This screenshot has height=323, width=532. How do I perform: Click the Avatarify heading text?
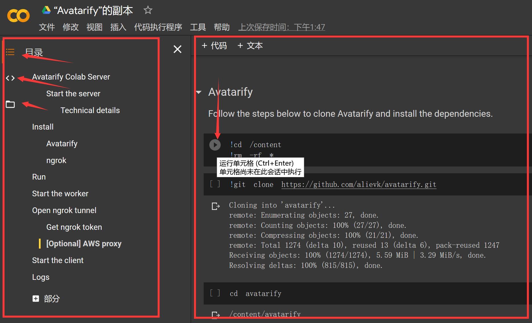pos(230,92)
